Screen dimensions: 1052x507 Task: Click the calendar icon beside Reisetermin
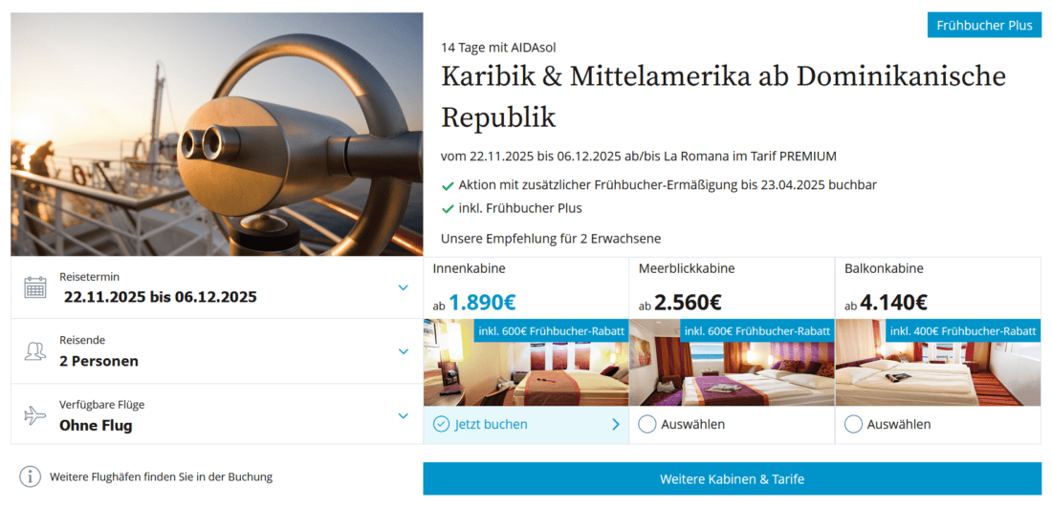34,287
